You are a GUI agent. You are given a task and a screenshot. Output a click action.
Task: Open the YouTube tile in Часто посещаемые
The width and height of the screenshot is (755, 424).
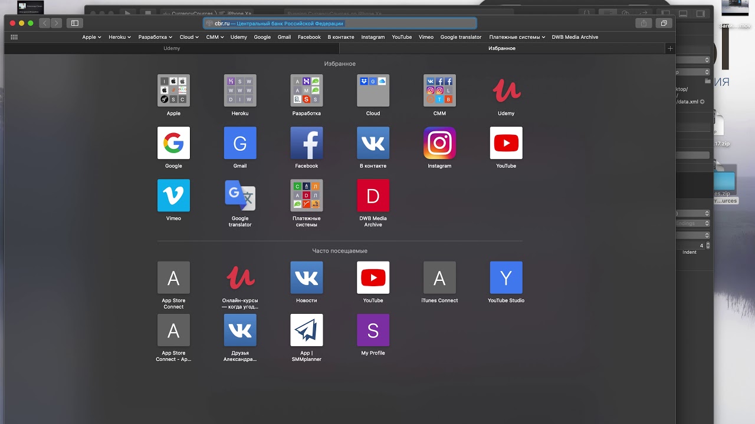pos(373,277)
